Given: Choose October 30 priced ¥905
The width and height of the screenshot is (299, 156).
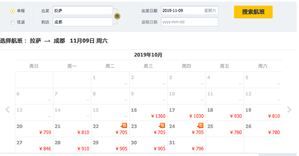Looking at the screenshot, I should pyautogui.click(x=148, y=145).
